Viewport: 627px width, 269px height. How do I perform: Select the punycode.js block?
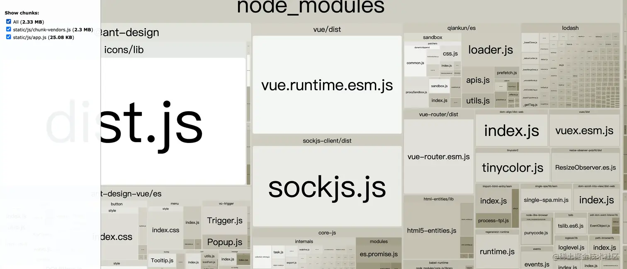pos(536,233)
